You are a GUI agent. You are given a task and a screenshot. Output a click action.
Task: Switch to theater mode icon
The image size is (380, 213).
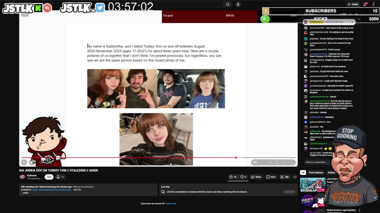pos(277,162)
